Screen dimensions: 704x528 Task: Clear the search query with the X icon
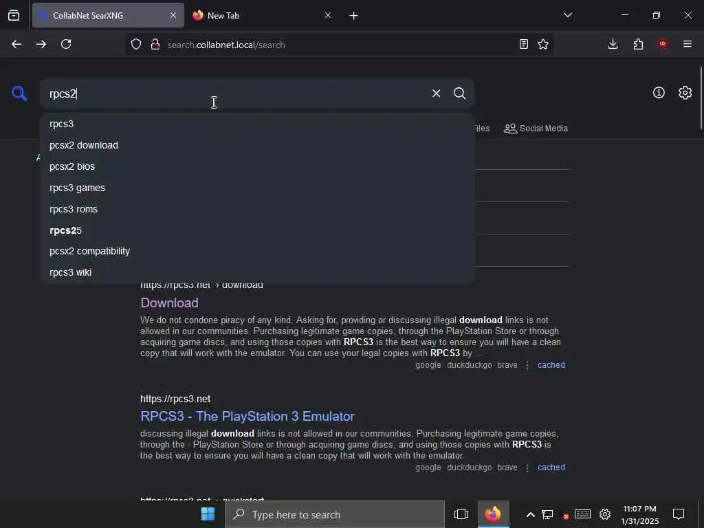click(436, 93)
